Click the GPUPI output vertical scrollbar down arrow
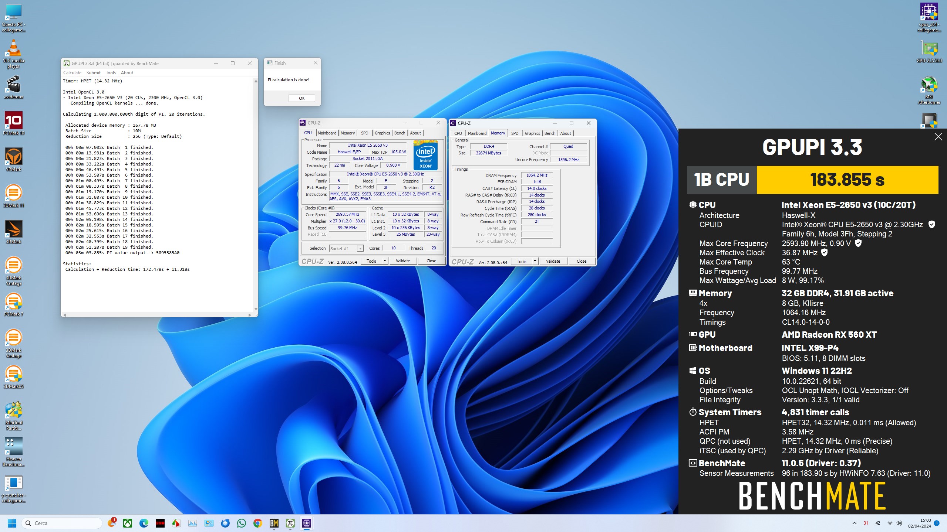 click(x=256, y=309)
